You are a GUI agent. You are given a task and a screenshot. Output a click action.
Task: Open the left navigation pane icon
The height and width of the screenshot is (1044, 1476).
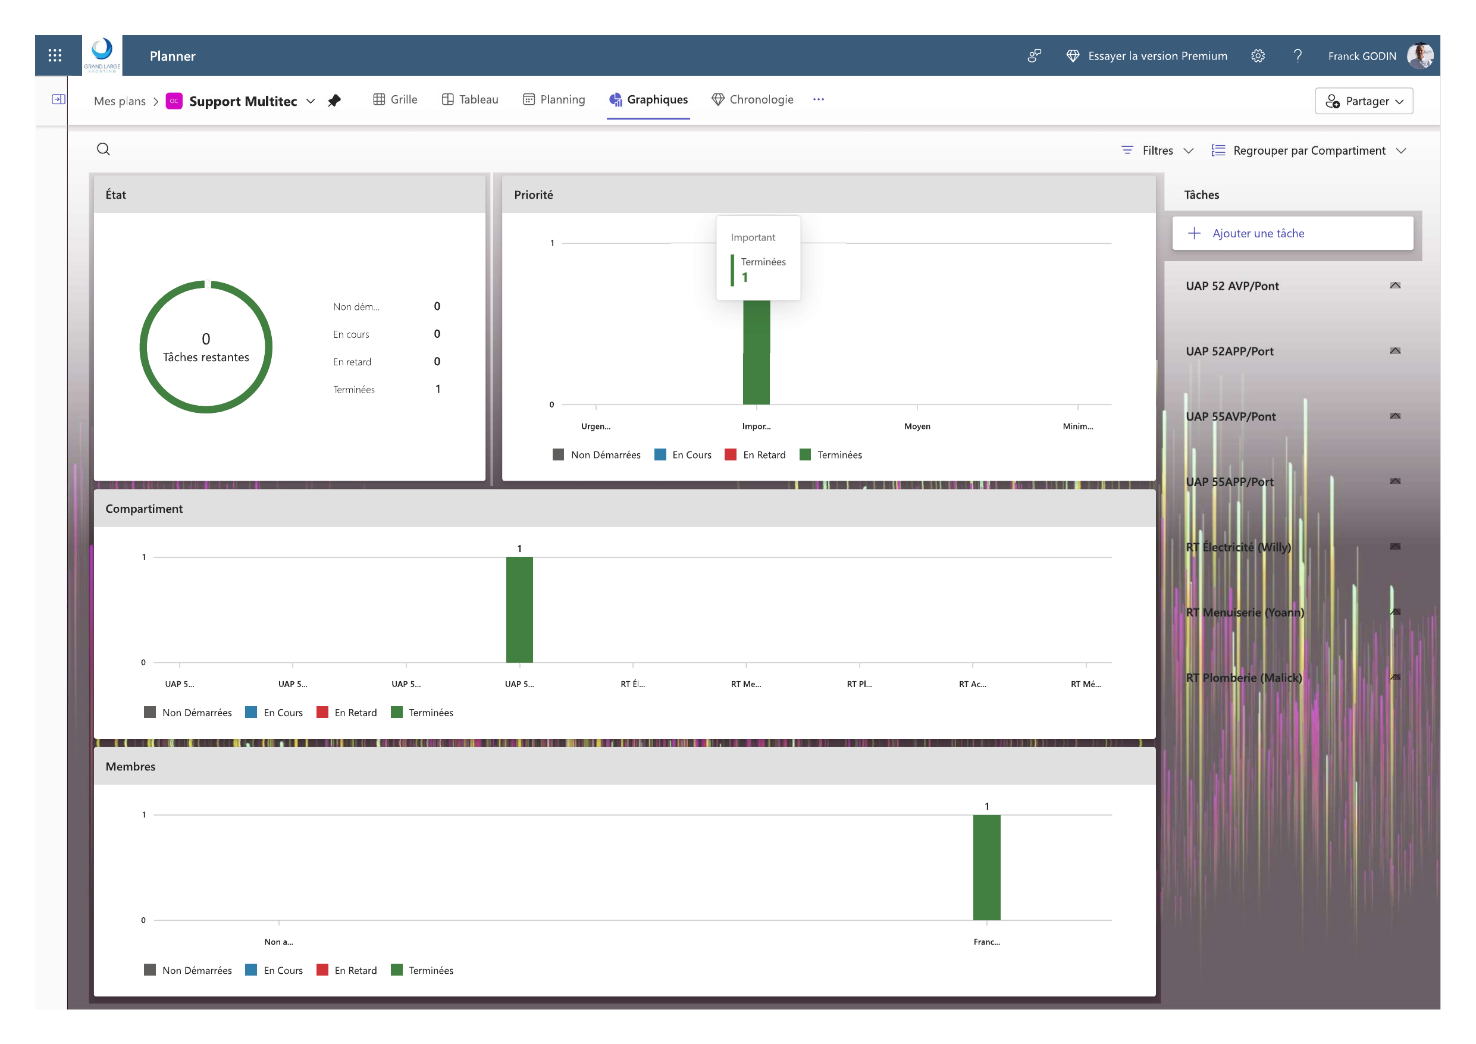[x=58, y=99]
